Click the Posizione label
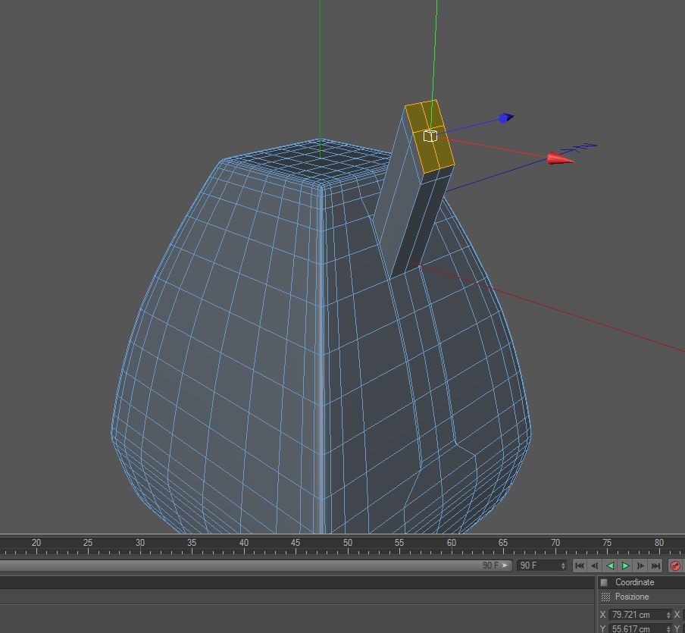This screenshot has height=633, width=685. pos(632,597)
